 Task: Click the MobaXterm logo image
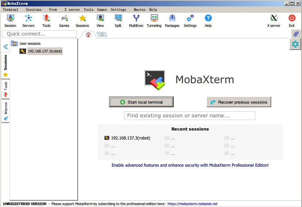tap(155, 80)
